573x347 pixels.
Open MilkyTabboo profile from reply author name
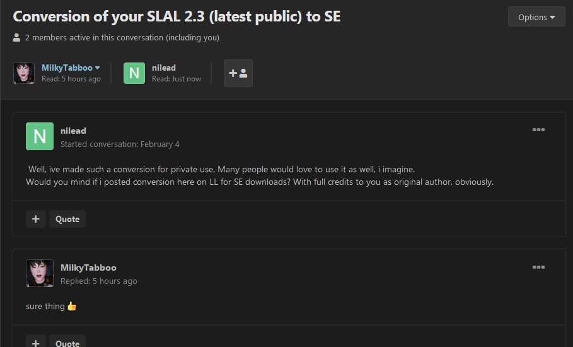coord(88,268)
